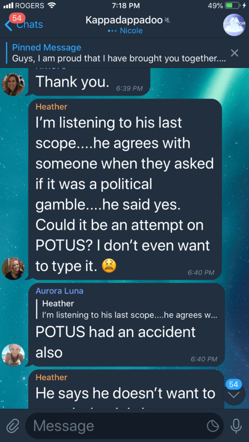The height and width of the screenshot is (442, 249).
Task: Dismiss the pinned message with X
Action: 234,53
